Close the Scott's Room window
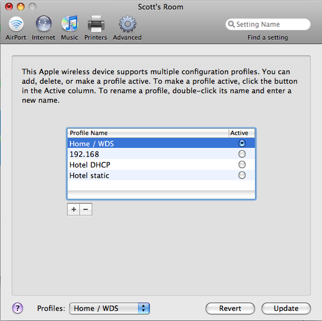Image resolution: width=322 pixels, height=321 pixels. [x=9, y=7]
